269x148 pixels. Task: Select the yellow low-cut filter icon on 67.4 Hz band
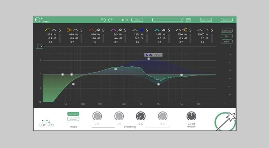coord(48,30)
